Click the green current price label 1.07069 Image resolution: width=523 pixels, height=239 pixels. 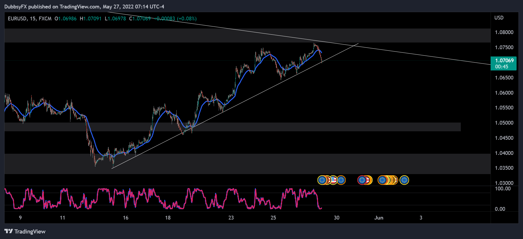coord(504,61)
